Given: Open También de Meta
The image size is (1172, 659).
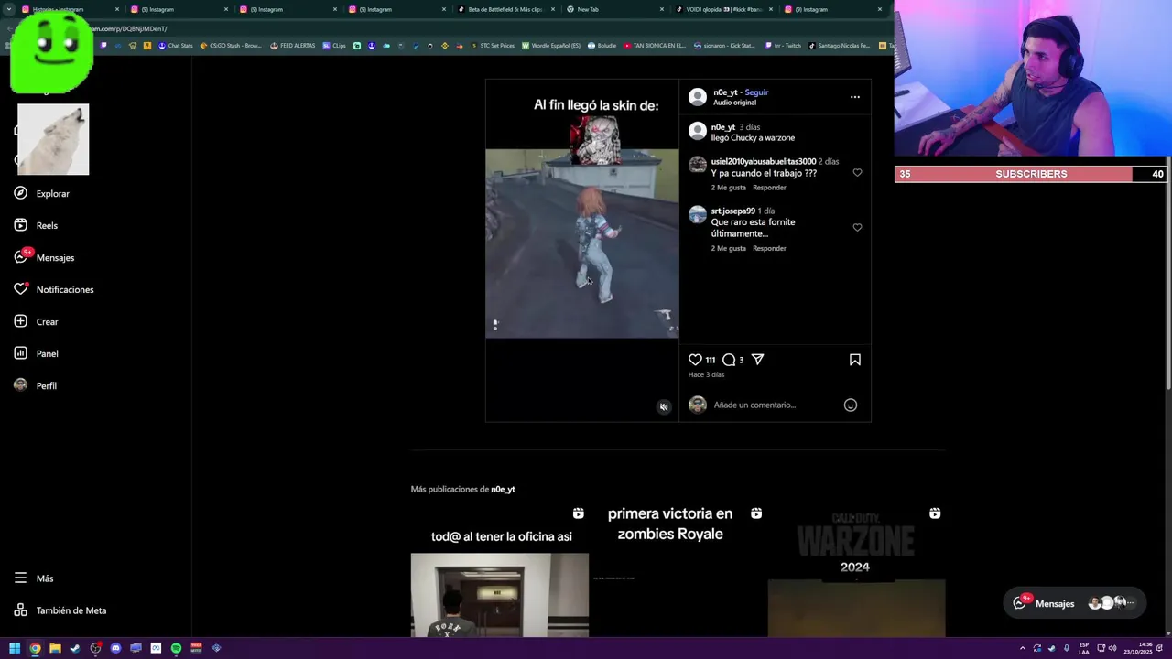Looking at the screenshot, I should pyautogui.click(x=60, y=610).
